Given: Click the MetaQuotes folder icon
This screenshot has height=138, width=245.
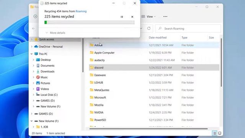Looking at the screenshot, I should click(91, 90).
